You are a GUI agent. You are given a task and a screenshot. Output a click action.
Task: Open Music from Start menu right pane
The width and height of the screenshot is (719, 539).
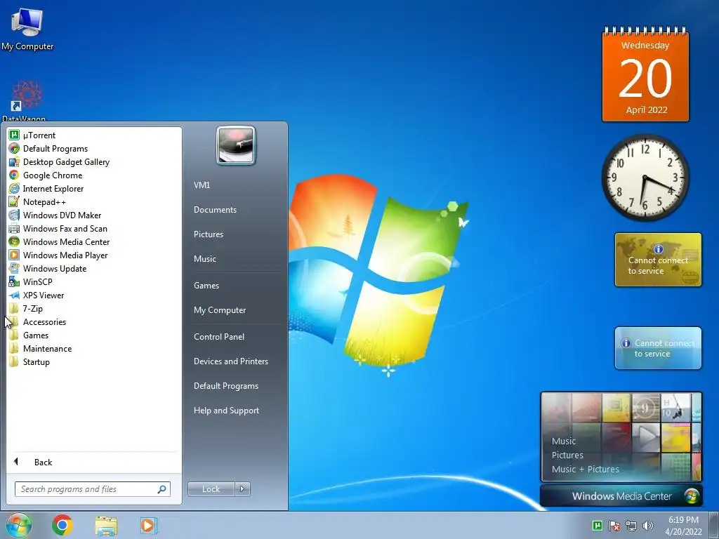pos(205,259)
